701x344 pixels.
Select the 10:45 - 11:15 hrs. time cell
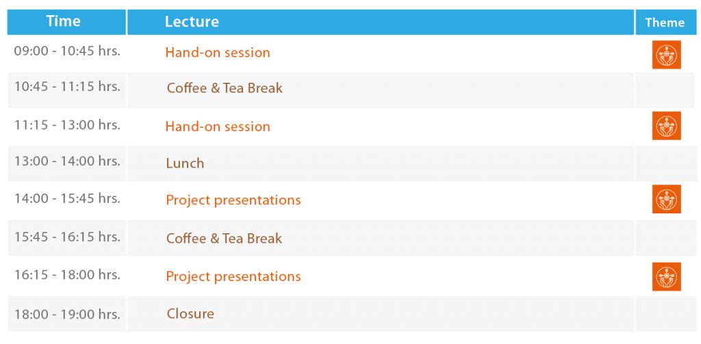pyautogui.click(x=67, y=86)
